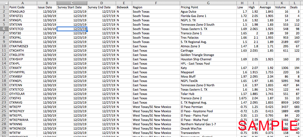
Task: Select row 12 header
Action: 4,55
